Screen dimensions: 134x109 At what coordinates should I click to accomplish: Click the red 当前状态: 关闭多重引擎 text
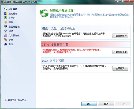(x=57, y=52)
